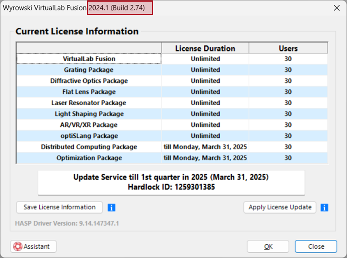Select the License Duration column header
The image size is (347, 258).
coord(205,48)
